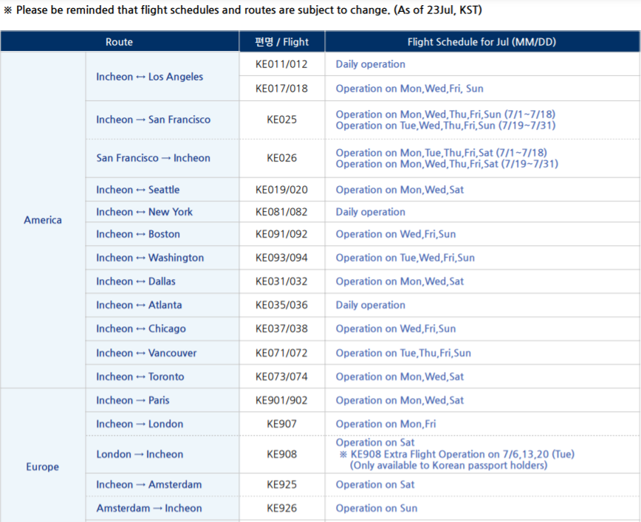Click flight number KE019/020
This screenshot has height=522, width=641.
pyautogui.click(x=281, y=190)
